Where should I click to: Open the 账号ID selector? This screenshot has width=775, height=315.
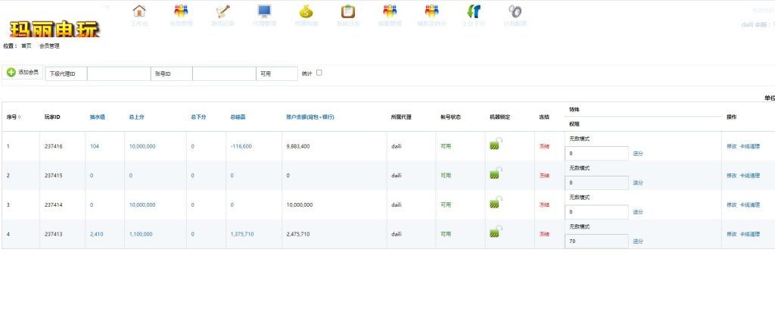point(172,73)
